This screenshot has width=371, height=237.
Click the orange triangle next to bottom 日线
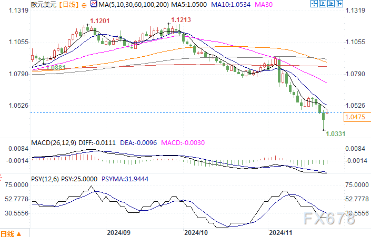pos(18,233)
